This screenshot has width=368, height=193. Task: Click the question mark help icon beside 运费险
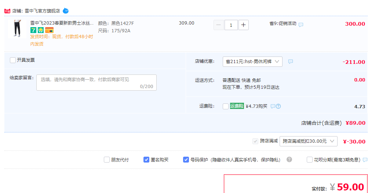click(278, 106)
